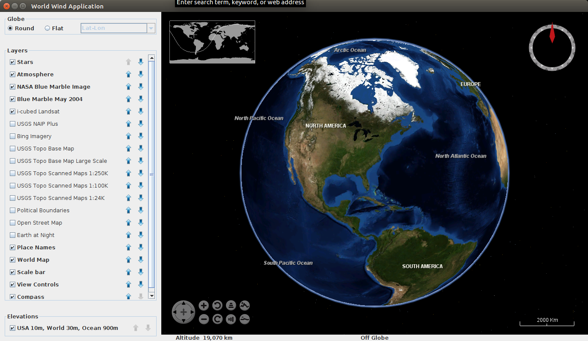Click the pan control's center cross
Viewport: 588px width, 341px height.
(183, 312)
